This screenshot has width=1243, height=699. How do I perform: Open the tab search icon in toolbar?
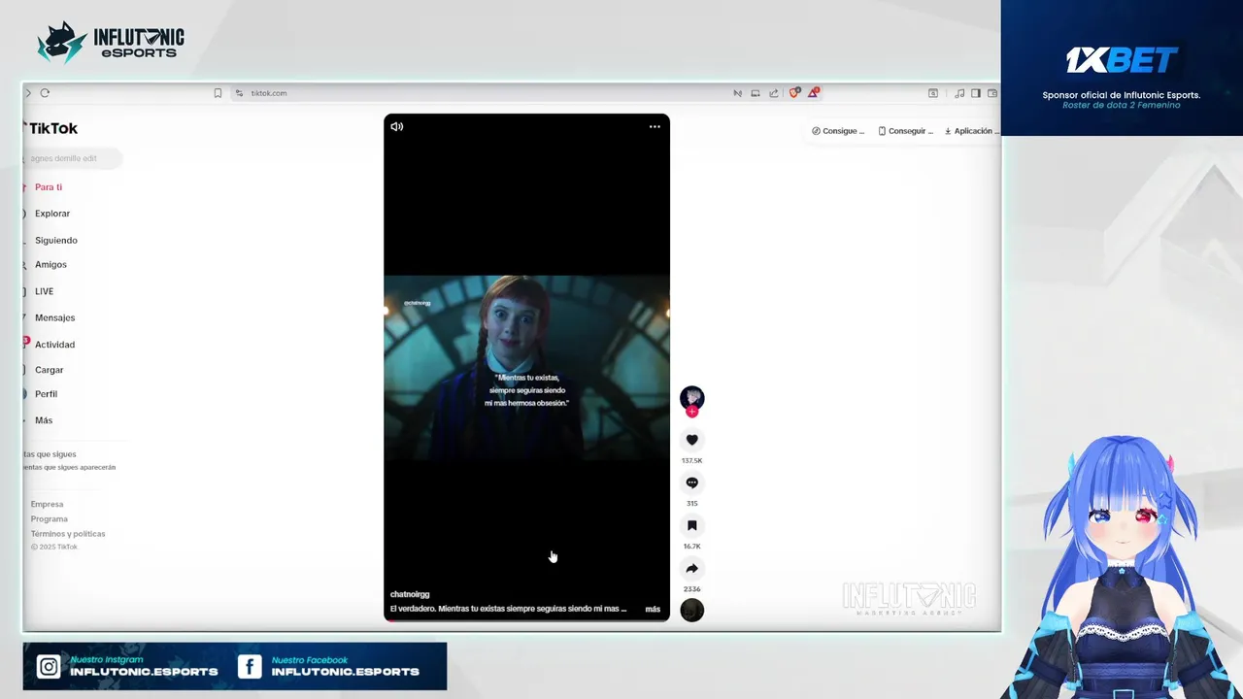click(x=933, y=93)
